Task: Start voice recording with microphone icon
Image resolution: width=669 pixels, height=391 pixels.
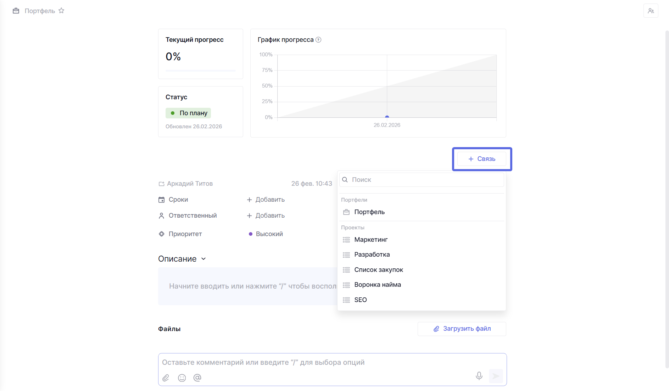Action: (x=479, y=376)
